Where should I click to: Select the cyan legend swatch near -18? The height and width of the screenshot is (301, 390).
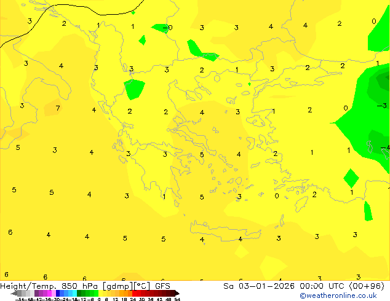(x=75, y=293)
